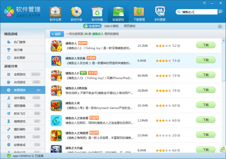Click the 捕鱼达人之连连看 fish icon
This screenshot has height=159, width=226.
tap(56, 121)
